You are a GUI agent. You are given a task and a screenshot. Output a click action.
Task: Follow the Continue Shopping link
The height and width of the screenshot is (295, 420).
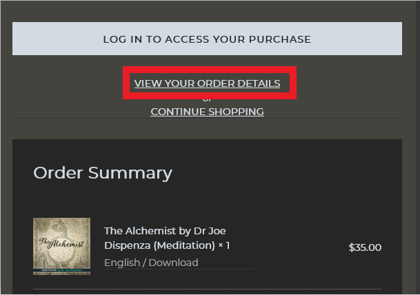pyautogui.click(x=207, y=112)
